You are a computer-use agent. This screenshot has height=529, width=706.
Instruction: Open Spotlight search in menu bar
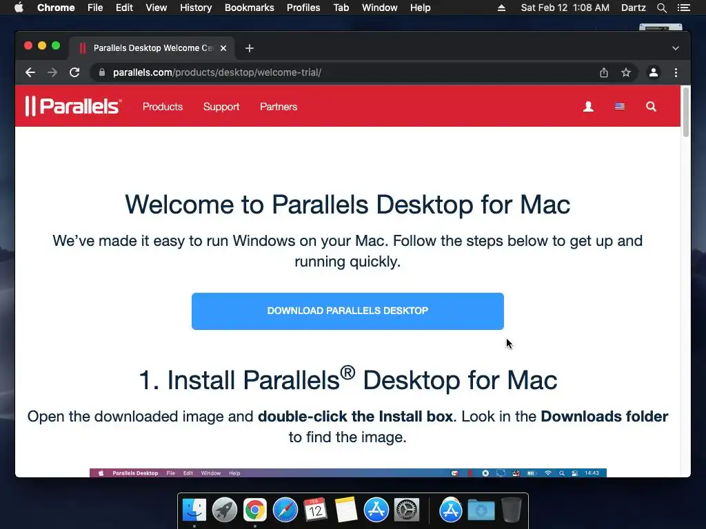pyautogui.click(x=661, y=8)
